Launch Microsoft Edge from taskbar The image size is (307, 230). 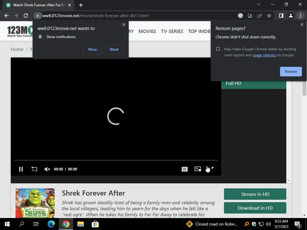51,224
